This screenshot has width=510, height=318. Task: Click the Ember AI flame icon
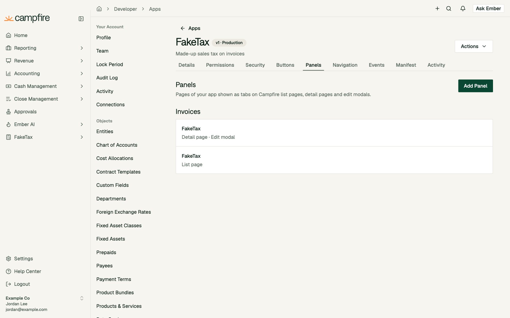(8, 124)
